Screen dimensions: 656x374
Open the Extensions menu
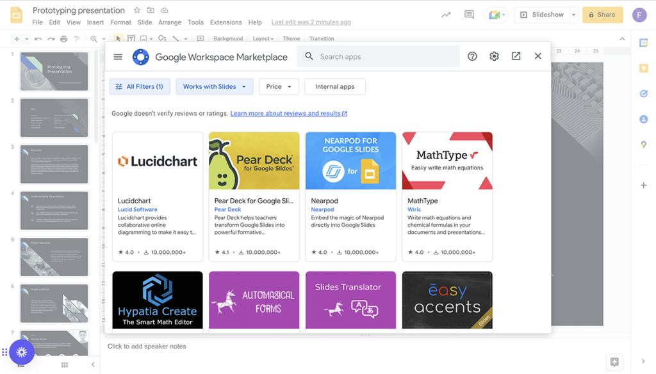(x=226, y=22)
